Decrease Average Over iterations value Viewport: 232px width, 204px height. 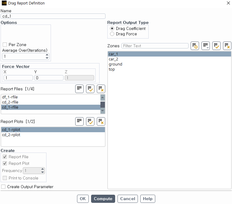click(x=47, y=58)
